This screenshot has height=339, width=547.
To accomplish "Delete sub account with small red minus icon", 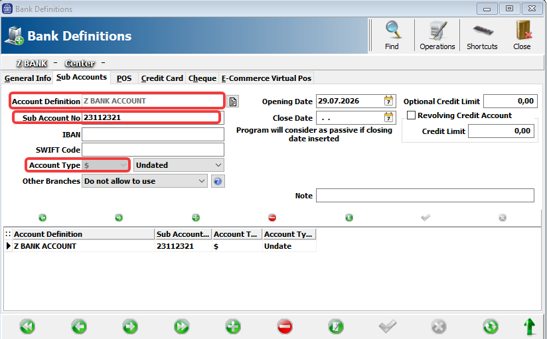I will (272, 218).
